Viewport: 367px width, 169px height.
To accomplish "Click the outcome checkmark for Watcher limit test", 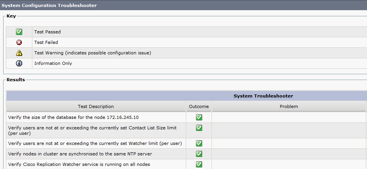I will pos(199,143).
